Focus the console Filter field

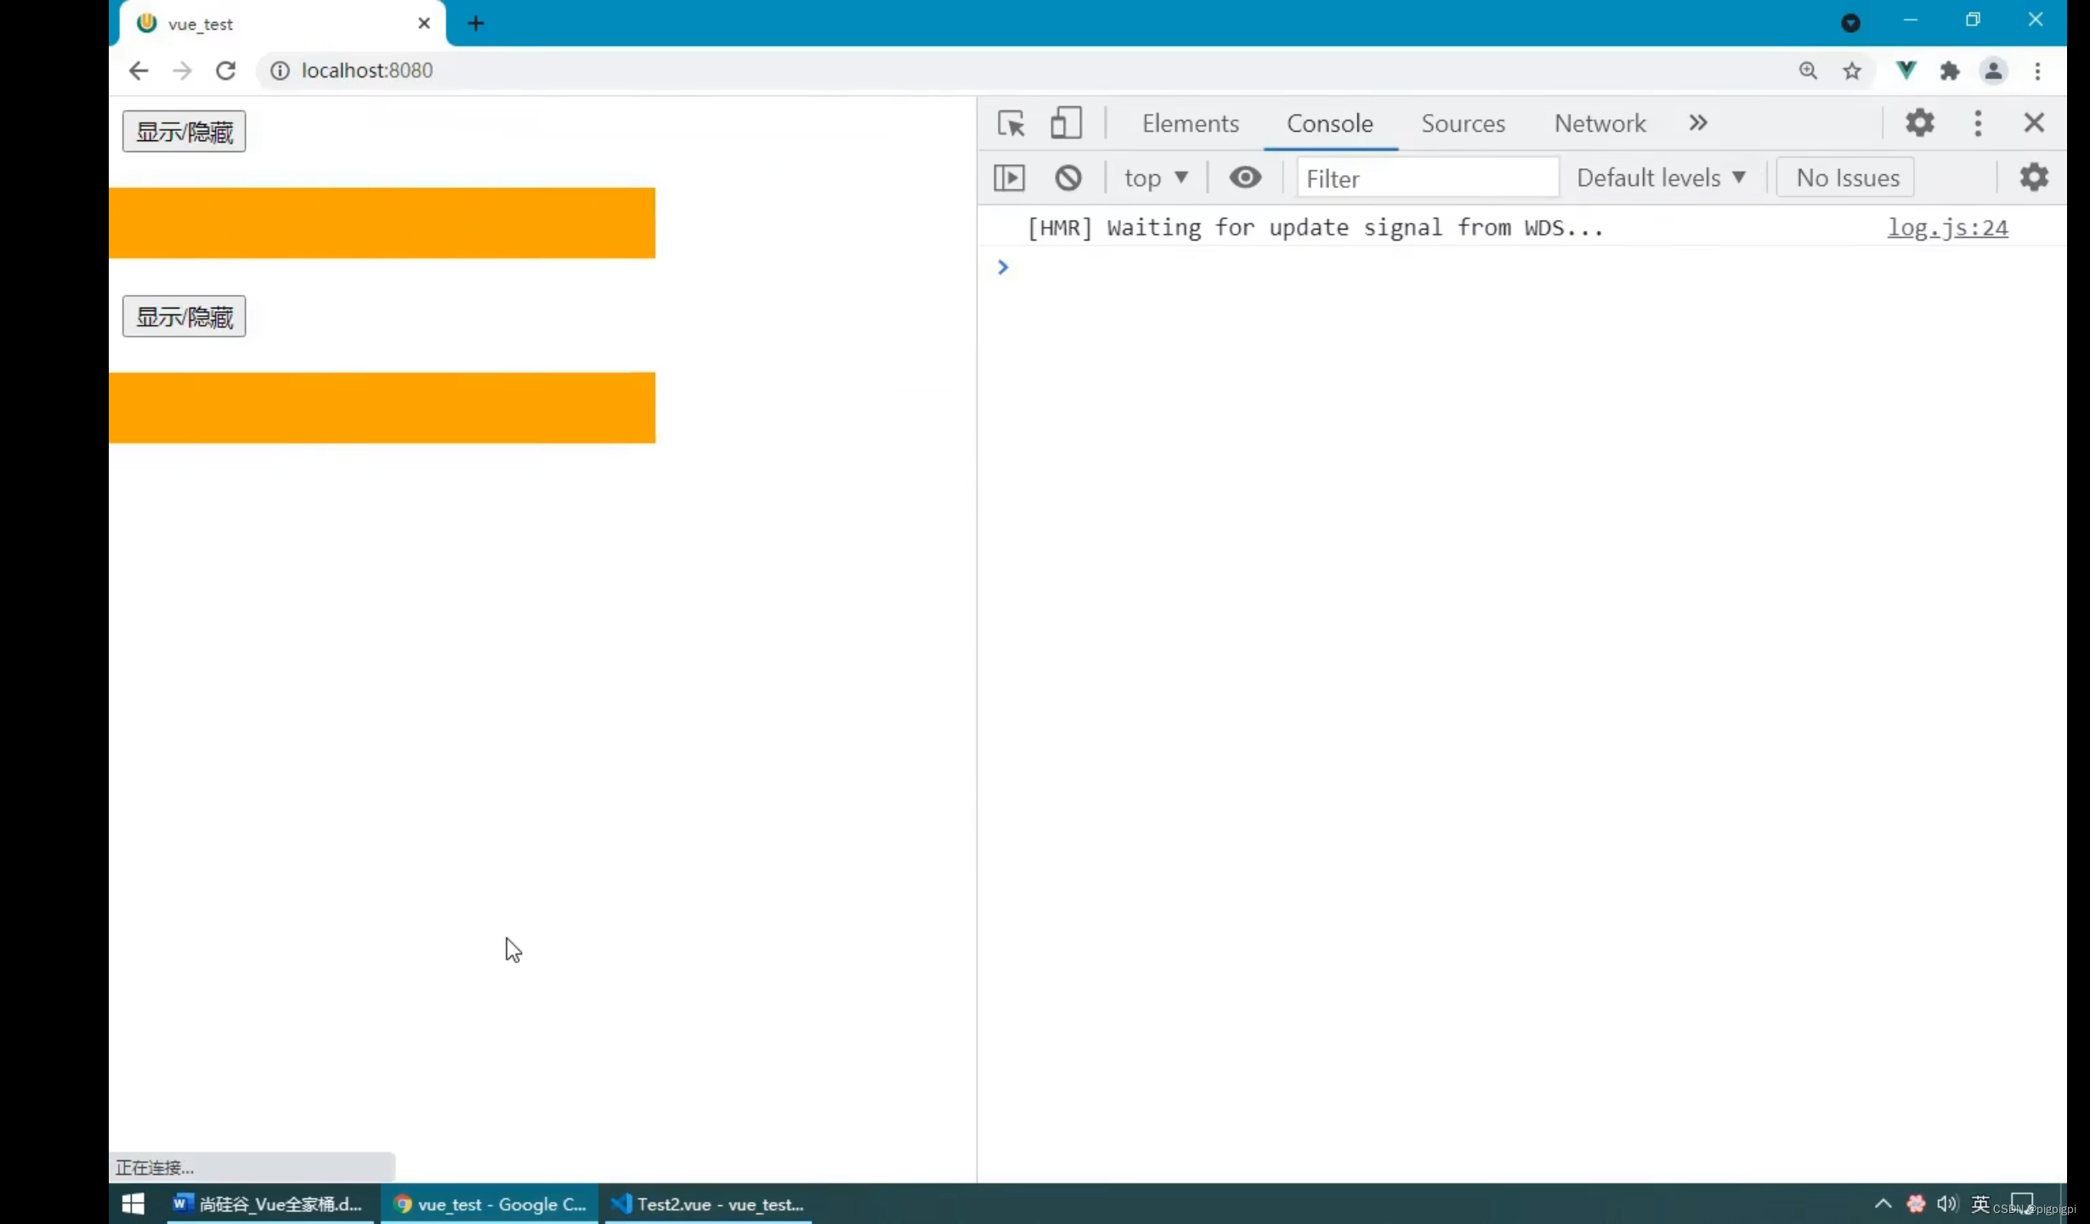point(1428,178)
